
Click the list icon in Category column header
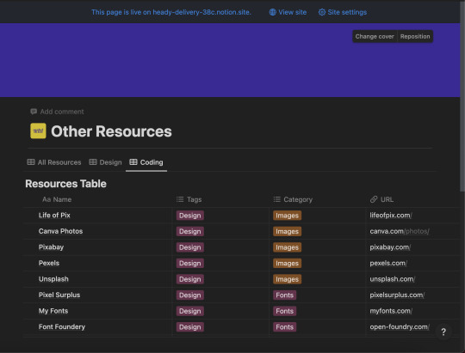pyautogui.click(x=276, y=199)
